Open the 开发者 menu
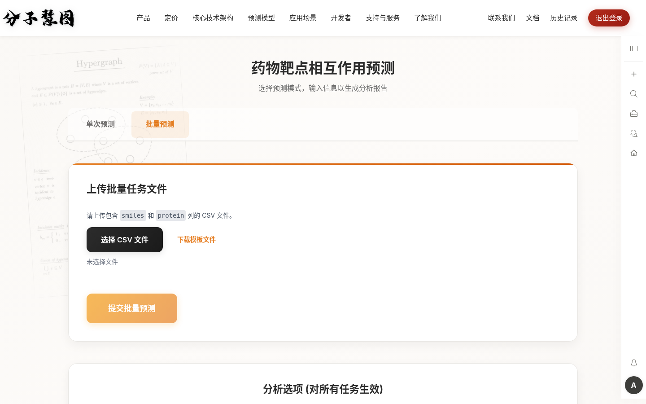 click(341, 18)
